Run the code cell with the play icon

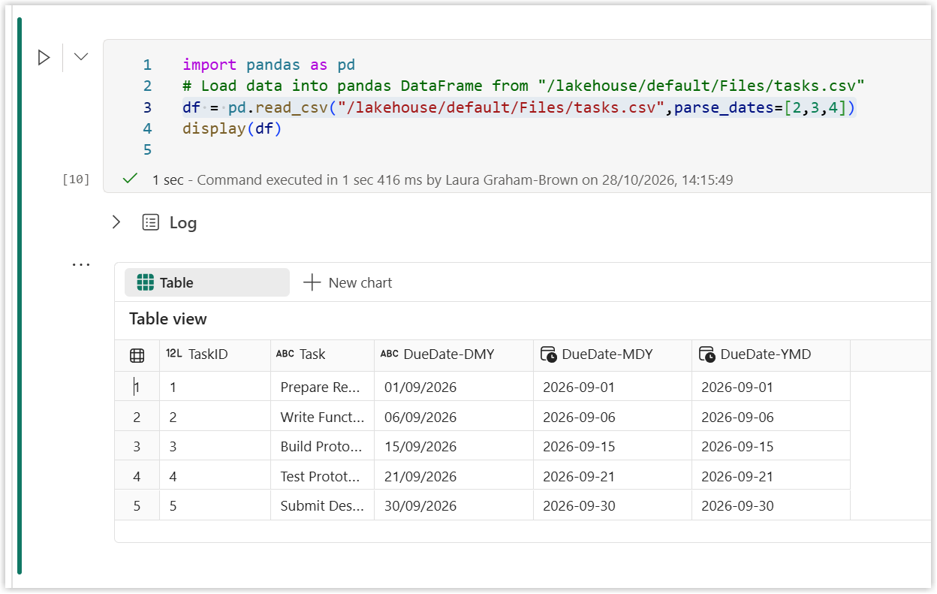(x=44, y=57)
